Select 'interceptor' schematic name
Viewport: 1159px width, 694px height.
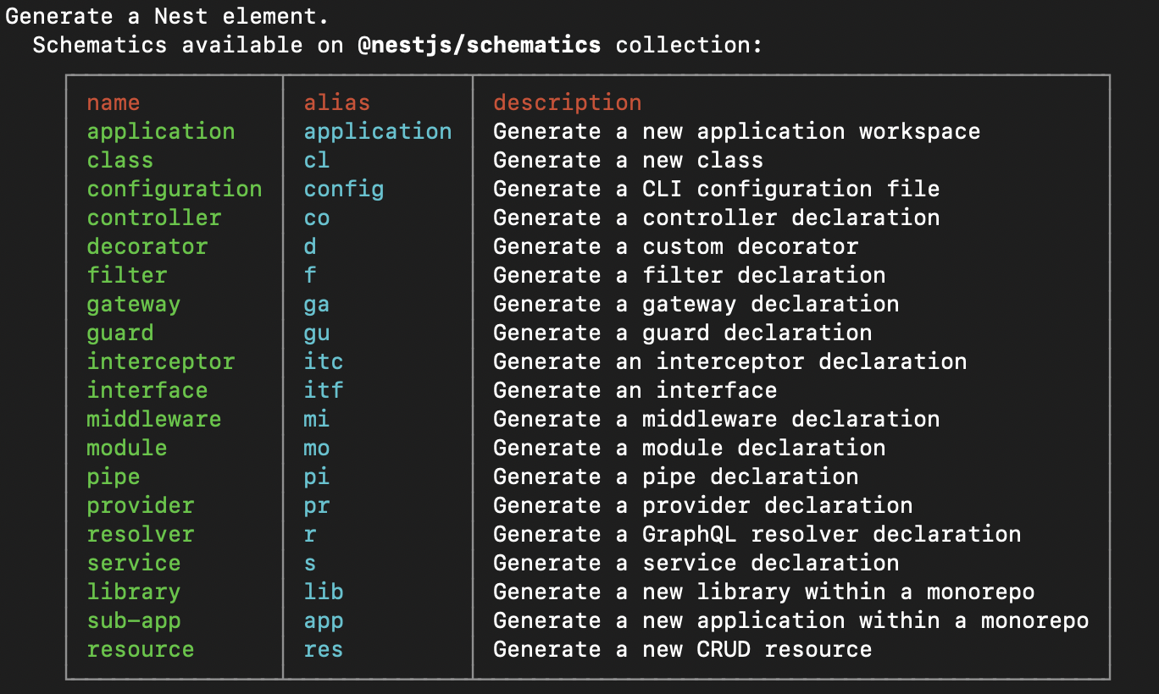(x=161, y=362)
